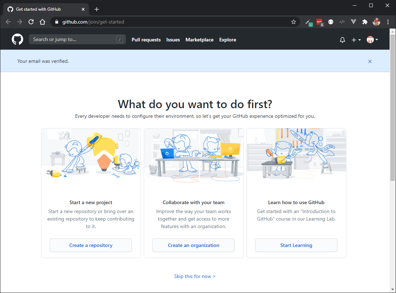Screen dimensions: 396x293
Task: Maximize the browser window
Action: click(371, 5)
